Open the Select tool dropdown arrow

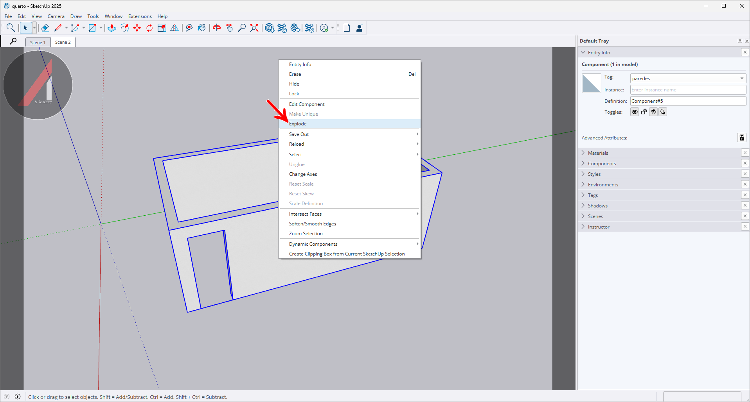click(34, 28)
